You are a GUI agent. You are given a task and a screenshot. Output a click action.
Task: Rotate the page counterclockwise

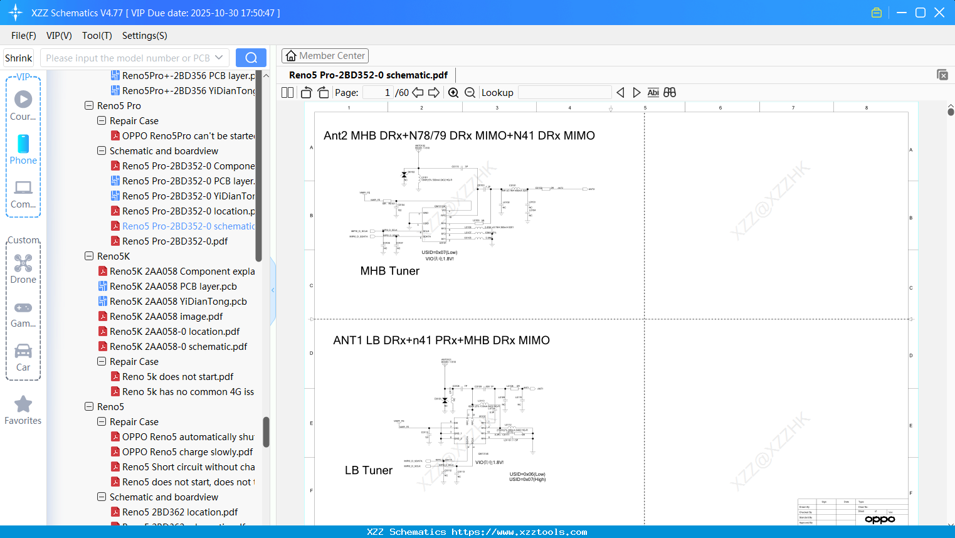305,92
